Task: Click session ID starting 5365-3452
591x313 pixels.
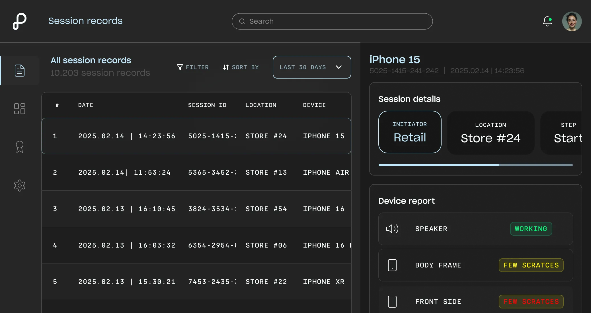Action: [x=212, y=172]
